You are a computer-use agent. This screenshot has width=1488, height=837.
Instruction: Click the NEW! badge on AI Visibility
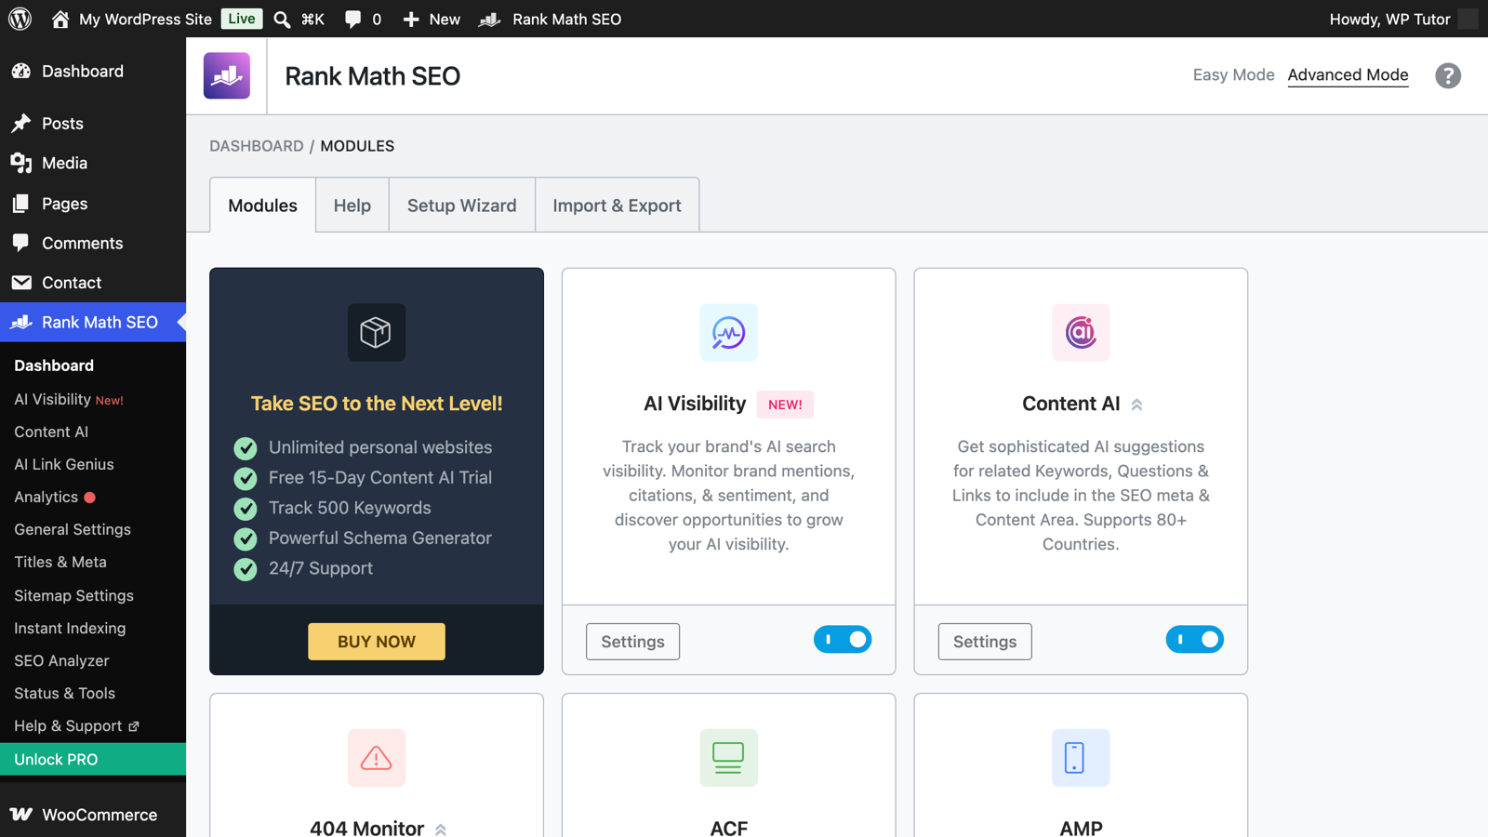tap(785, 405)
